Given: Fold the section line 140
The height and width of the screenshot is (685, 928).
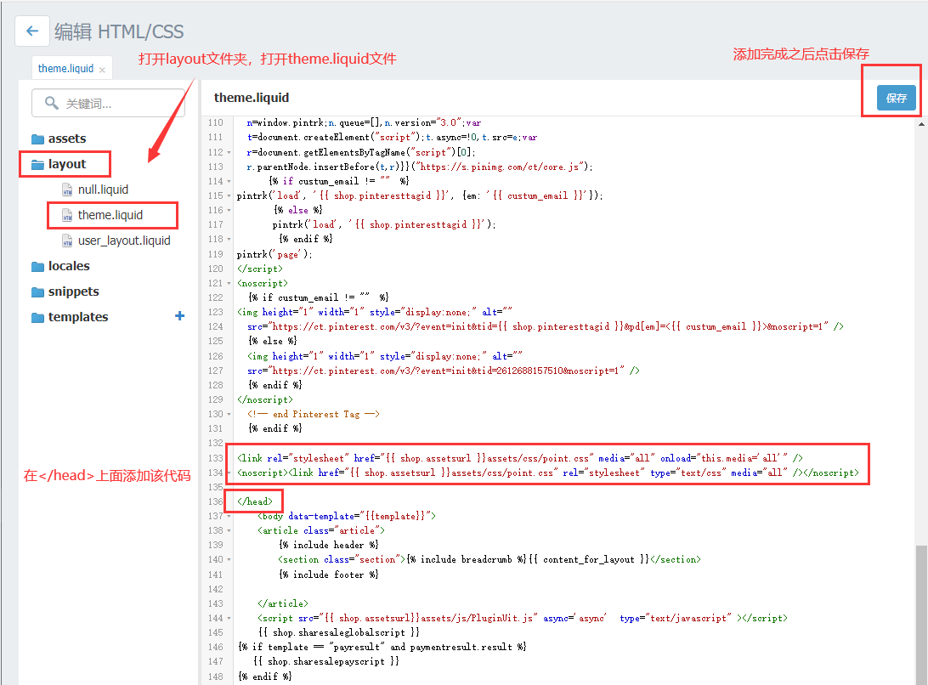Looking at the screenshot, I should pyautogui.click(x=229, y=559).
